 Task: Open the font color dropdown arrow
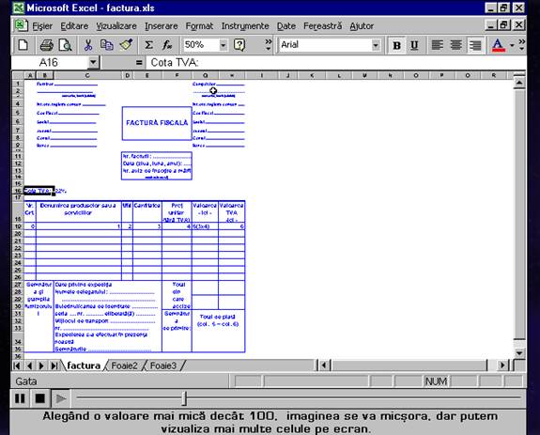(512, 45)
